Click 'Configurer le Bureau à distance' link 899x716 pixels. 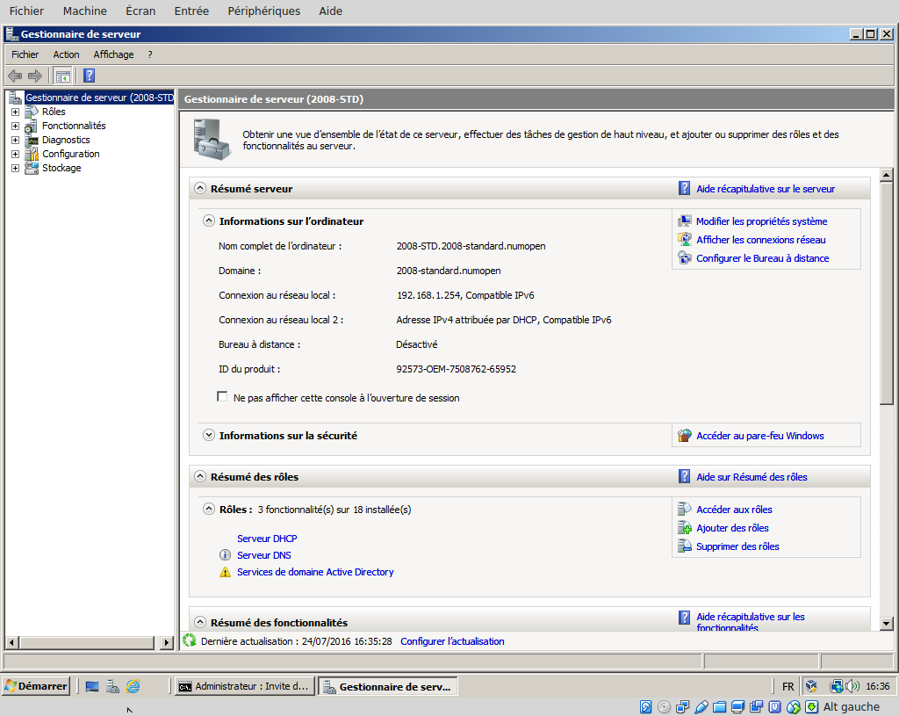point(762,258)
